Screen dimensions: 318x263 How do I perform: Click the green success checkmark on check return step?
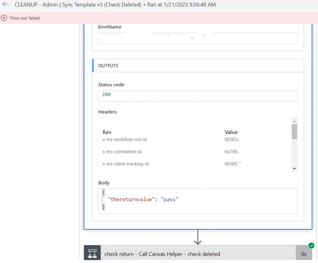tap(311, 245)
